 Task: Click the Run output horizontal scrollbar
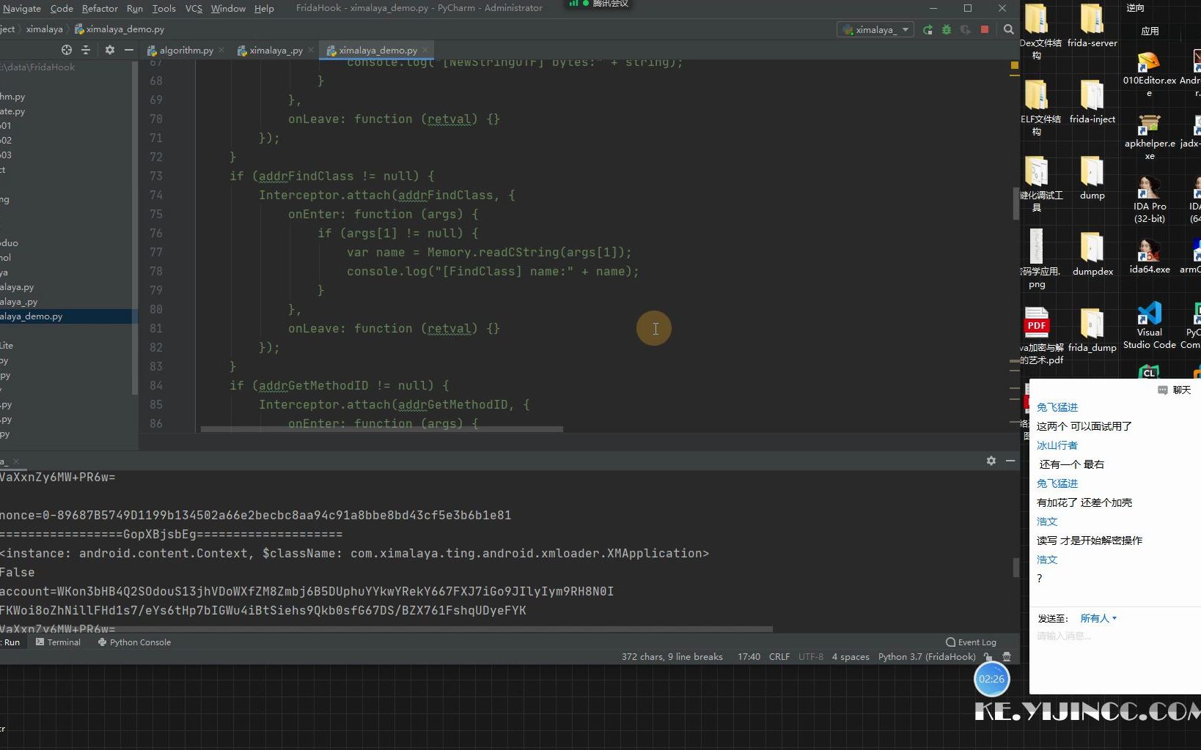[386, 628]
